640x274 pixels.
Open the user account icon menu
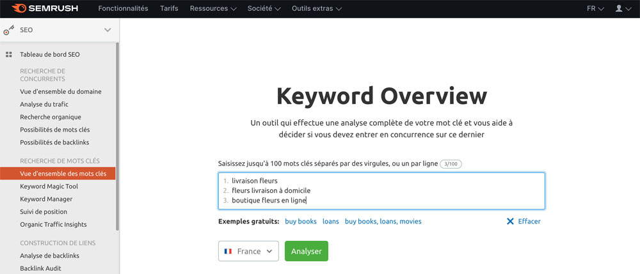pos(623,8)
